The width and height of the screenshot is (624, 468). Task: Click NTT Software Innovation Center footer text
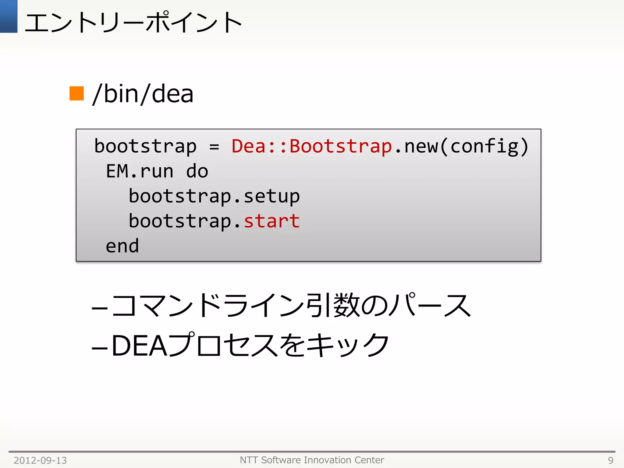[312, 460]
